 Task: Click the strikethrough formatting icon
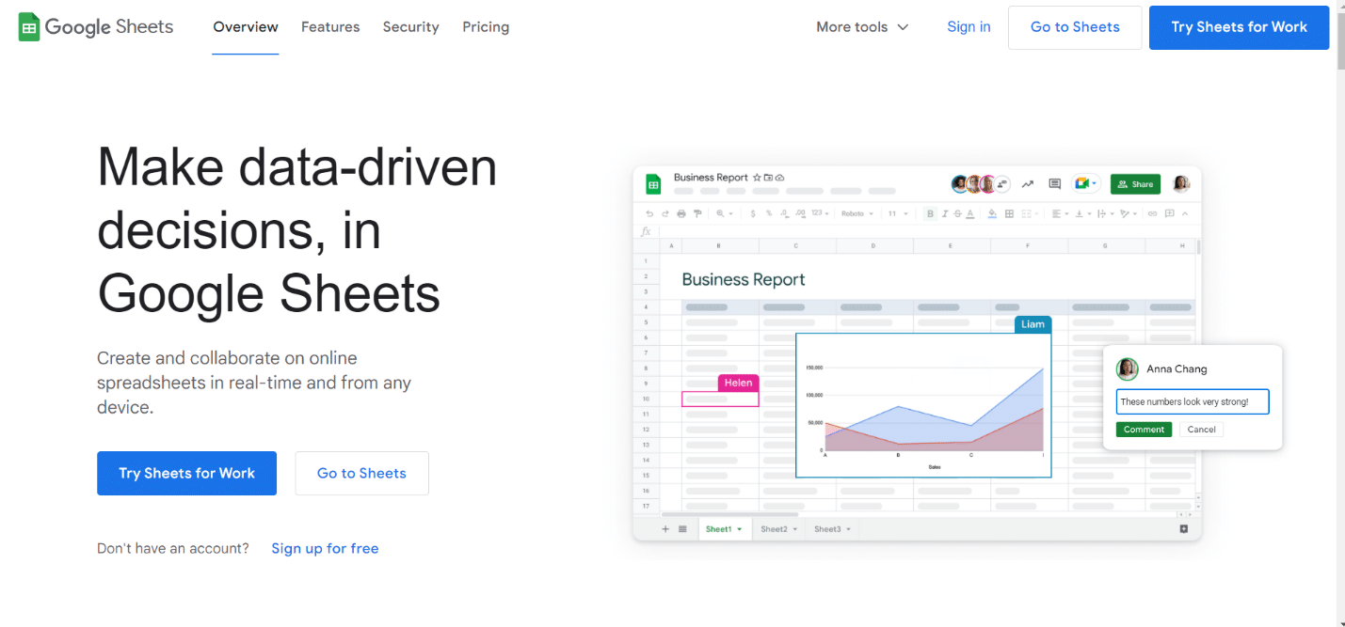coord(957,213)
